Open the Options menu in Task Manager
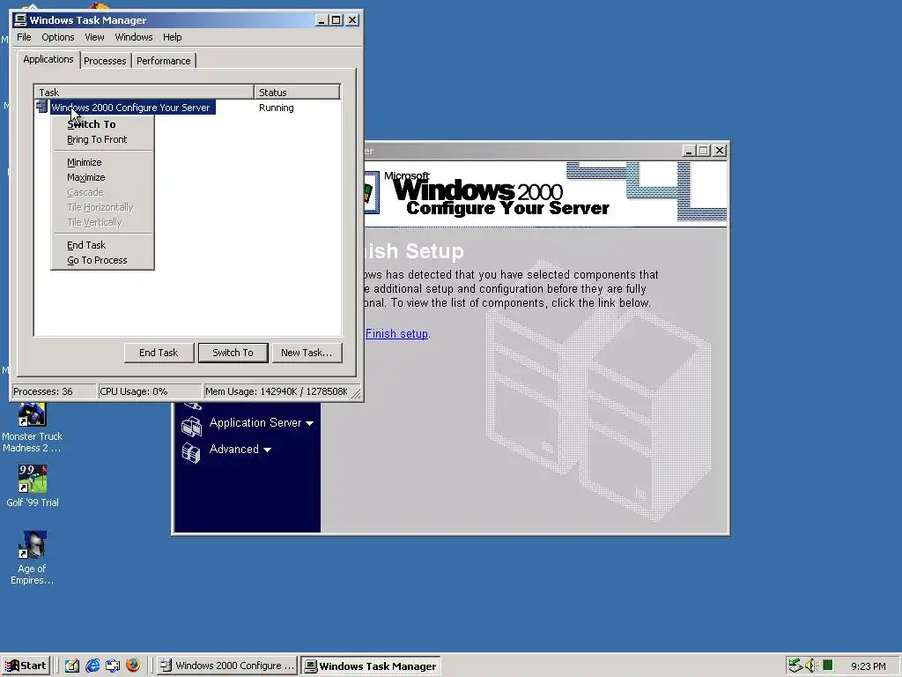 (x=57, y=37)
